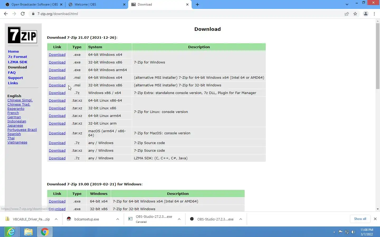
Task: Expand options for canceled OBS-Studio download
Action: coord(179,219)
